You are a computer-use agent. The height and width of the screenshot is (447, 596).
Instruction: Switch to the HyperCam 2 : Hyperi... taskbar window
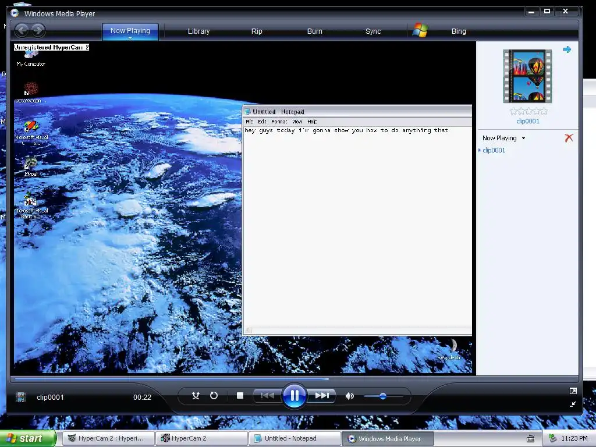coord(109,438)
